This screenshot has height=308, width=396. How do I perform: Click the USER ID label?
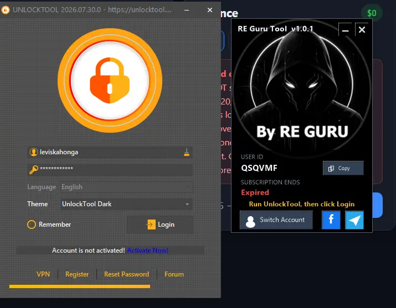point(252,157)
